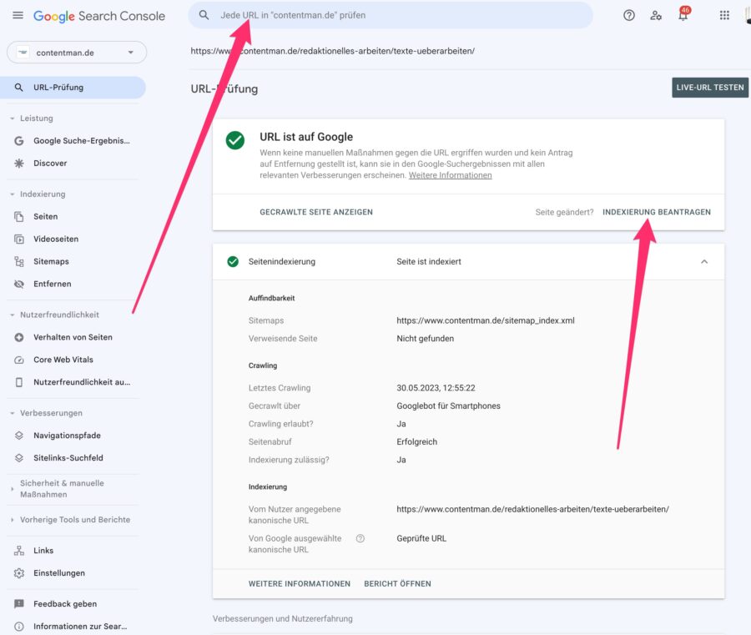Click the user-declared canonical URL value
The image size is (751, 635).
click(532, 509)
